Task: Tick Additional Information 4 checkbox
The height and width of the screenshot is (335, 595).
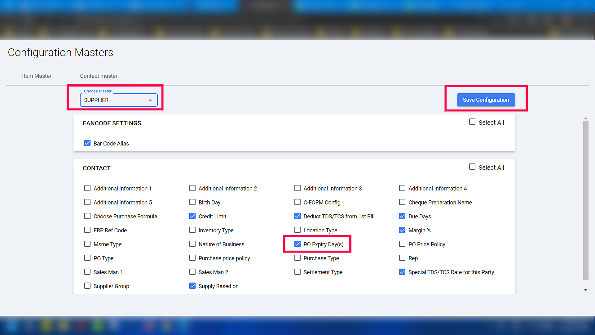Action: tap(402, 188)
